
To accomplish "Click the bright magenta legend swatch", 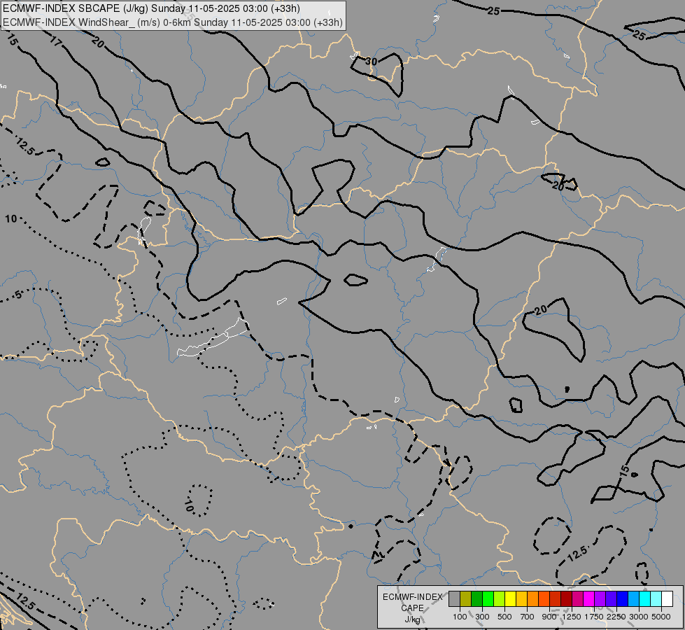I will coord(588,598).
